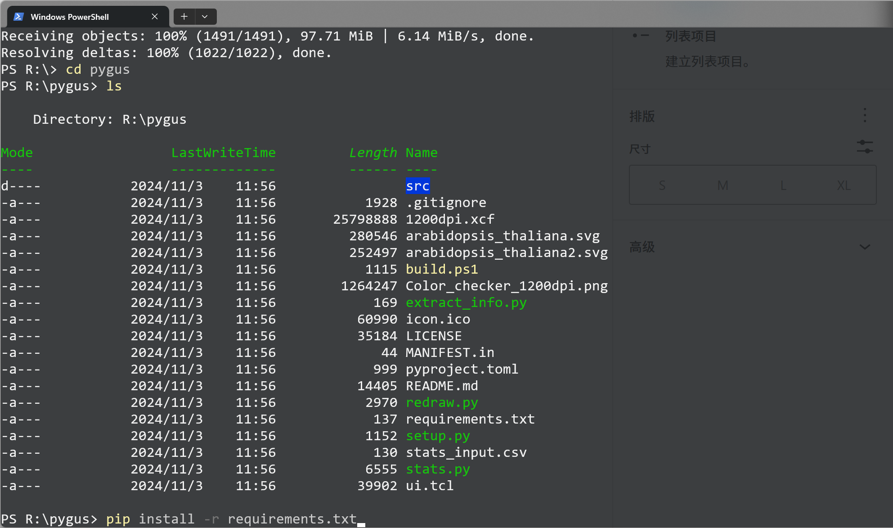Click the highlighted src directory name

[x=417, y=186]
